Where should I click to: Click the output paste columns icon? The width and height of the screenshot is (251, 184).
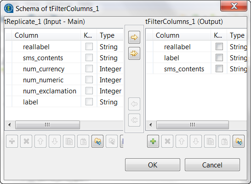pyautogui.click(x=224, y=141)
